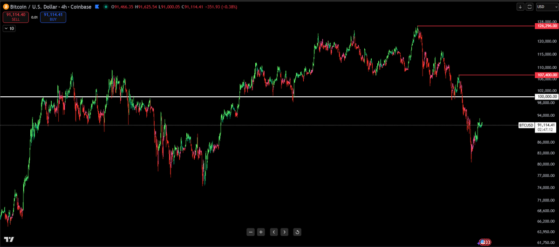This screenshot has height=247, width=559.
Task: Click the high value H91,625.54
Action: pyautogui.click(x=145, y=7)
